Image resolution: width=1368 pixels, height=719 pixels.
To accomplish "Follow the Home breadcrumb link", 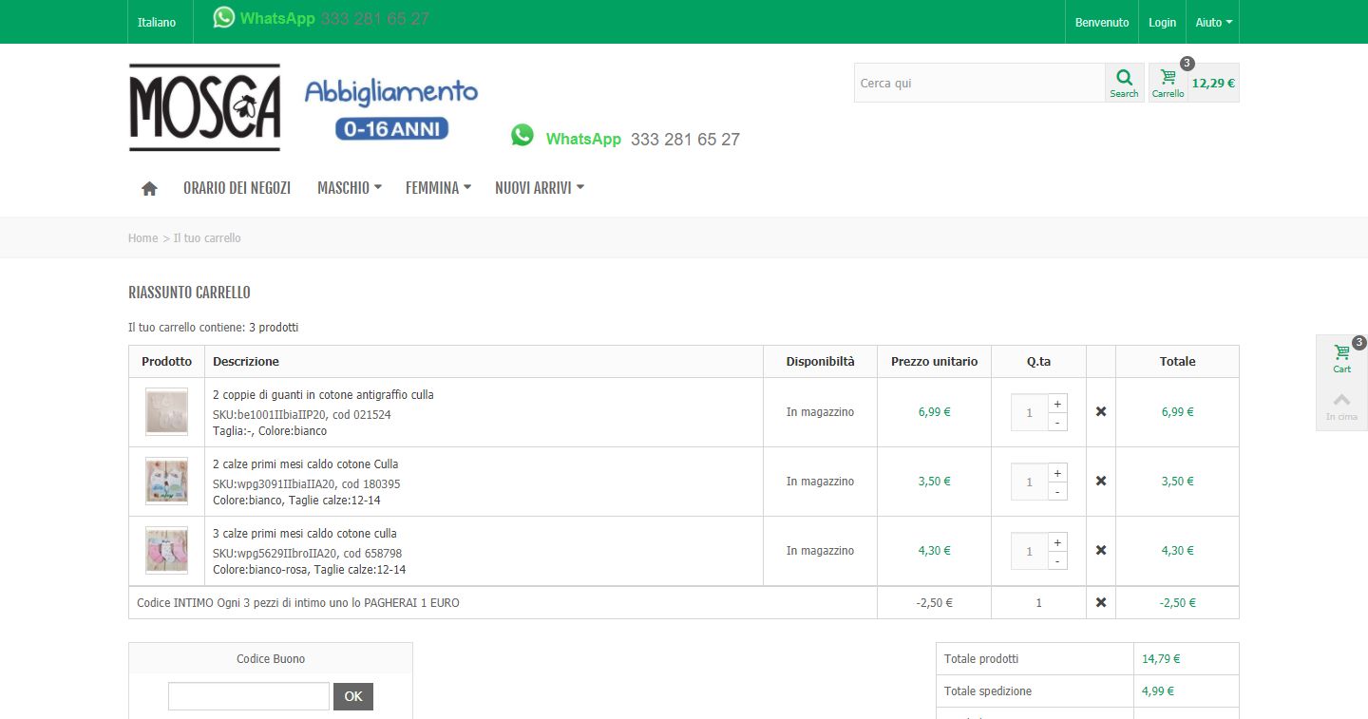I will pos(142,238).
